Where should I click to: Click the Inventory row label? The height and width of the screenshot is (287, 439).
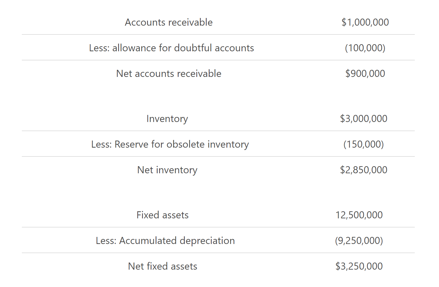pos(167,119)
